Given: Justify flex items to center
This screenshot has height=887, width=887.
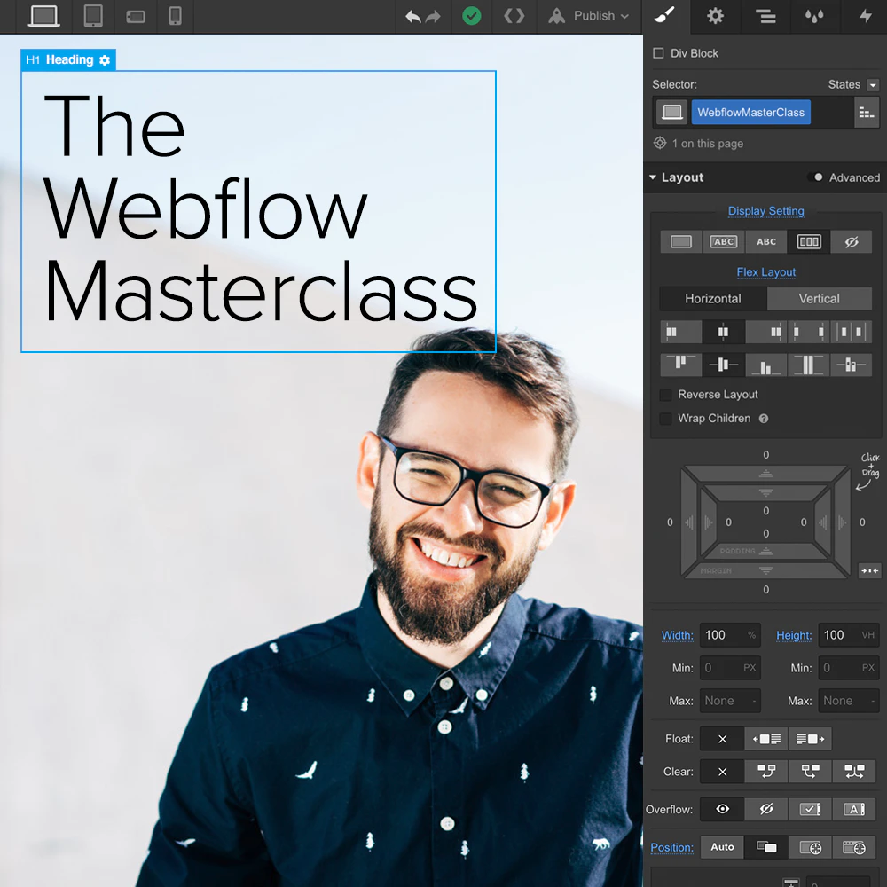Looking at the screenshot, I should click(724, 332).
